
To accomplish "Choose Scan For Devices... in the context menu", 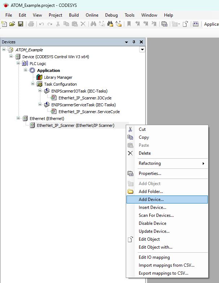I will (167, 215).
